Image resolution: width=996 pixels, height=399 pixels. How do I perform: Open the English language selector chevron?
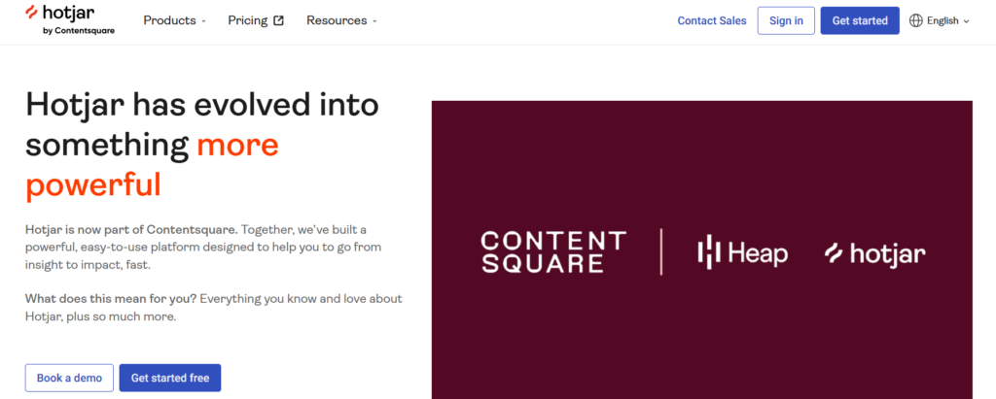coord(966,21)
